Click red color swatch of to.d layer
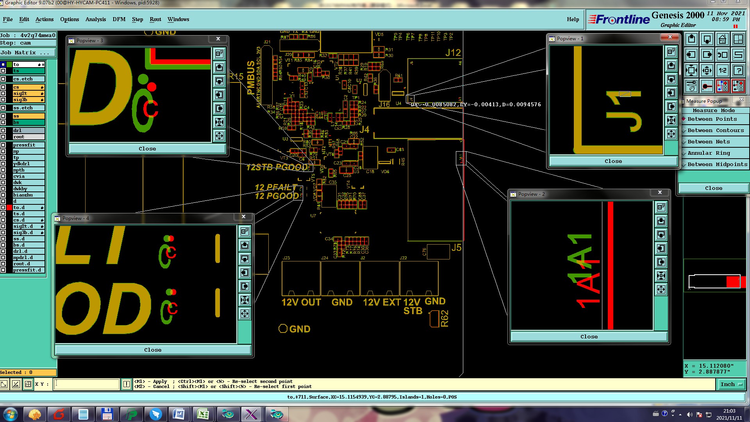Screen dimensions: 750x422 (9, 207)
